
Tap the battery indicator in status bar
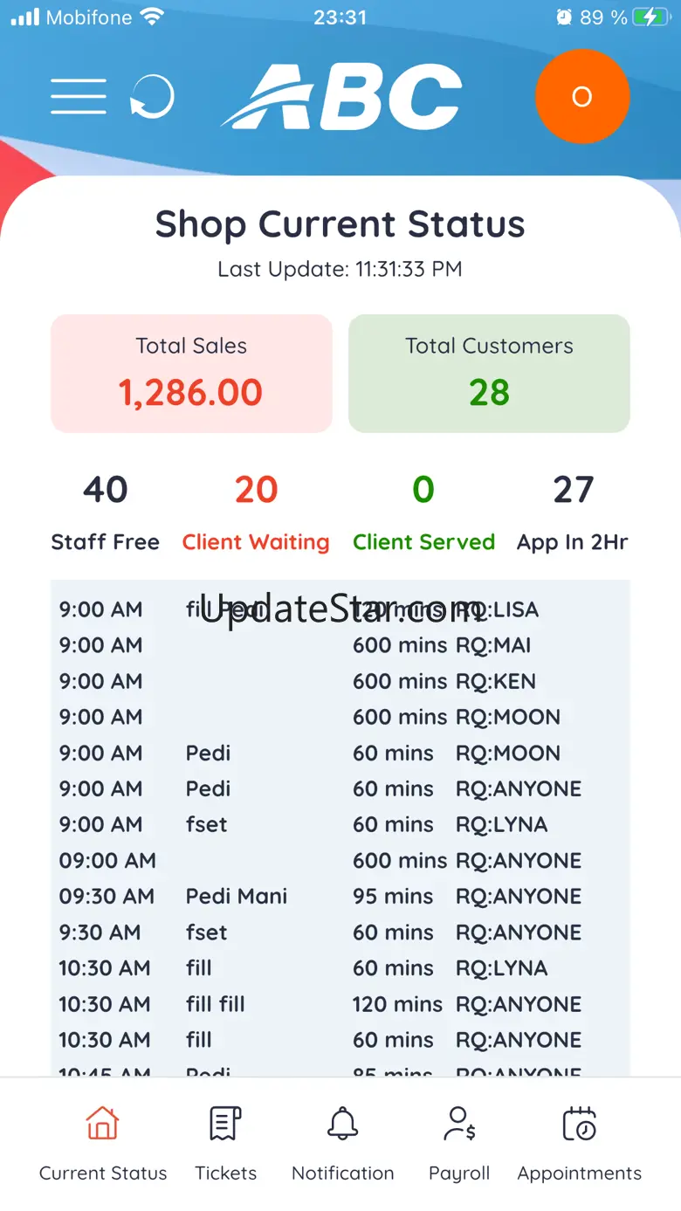click(x=650, y=17)
